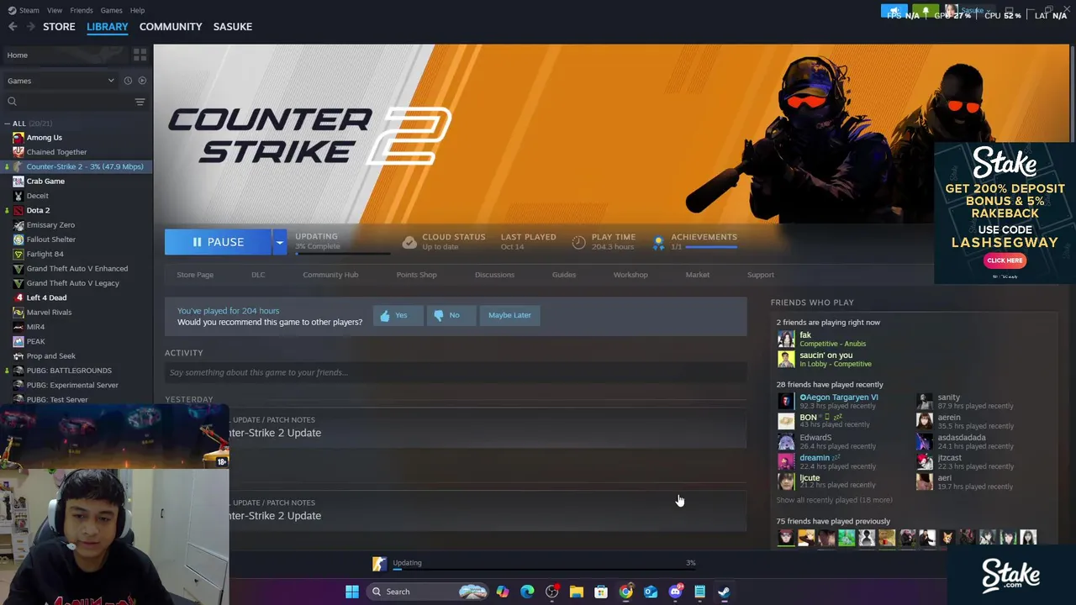
Task: Pause the Counter-Strike 2 update
Action: (x=218, y=242)
